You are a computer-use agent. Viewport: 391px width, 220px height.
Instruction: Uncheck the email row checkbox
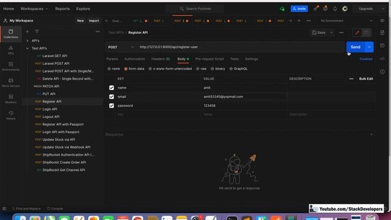click(x=111, y=97)
